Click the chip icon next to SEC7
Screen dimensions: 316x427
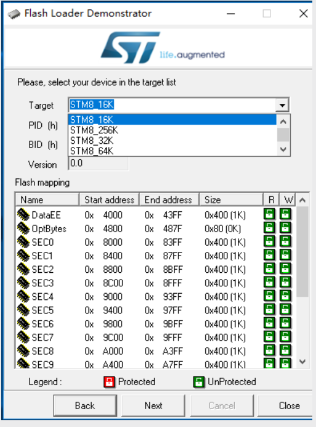tap(23, 337)
